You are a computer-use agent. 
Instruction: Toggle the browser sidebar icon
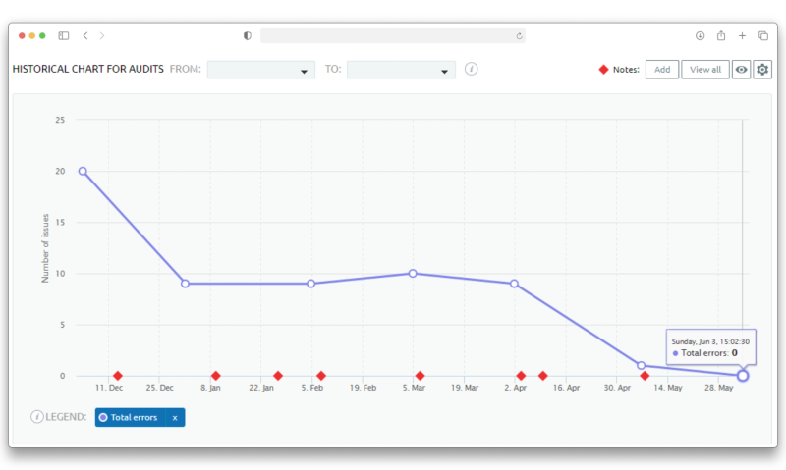click(64, 35)
